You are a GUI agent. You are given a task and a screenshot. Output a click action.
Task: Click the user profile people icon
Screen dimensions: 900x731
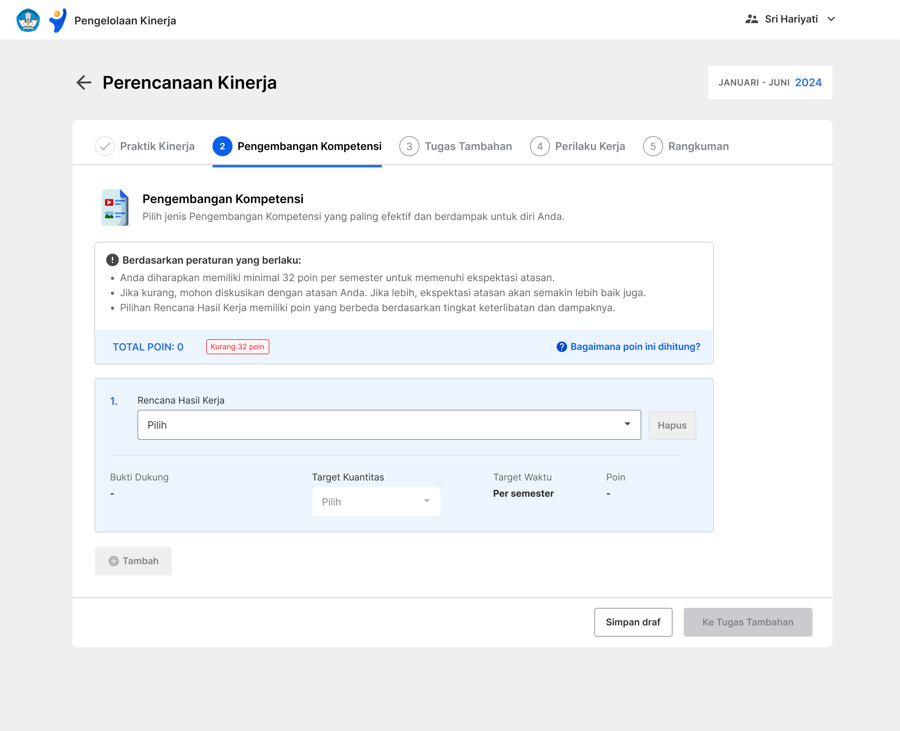(x=751, y=19)
